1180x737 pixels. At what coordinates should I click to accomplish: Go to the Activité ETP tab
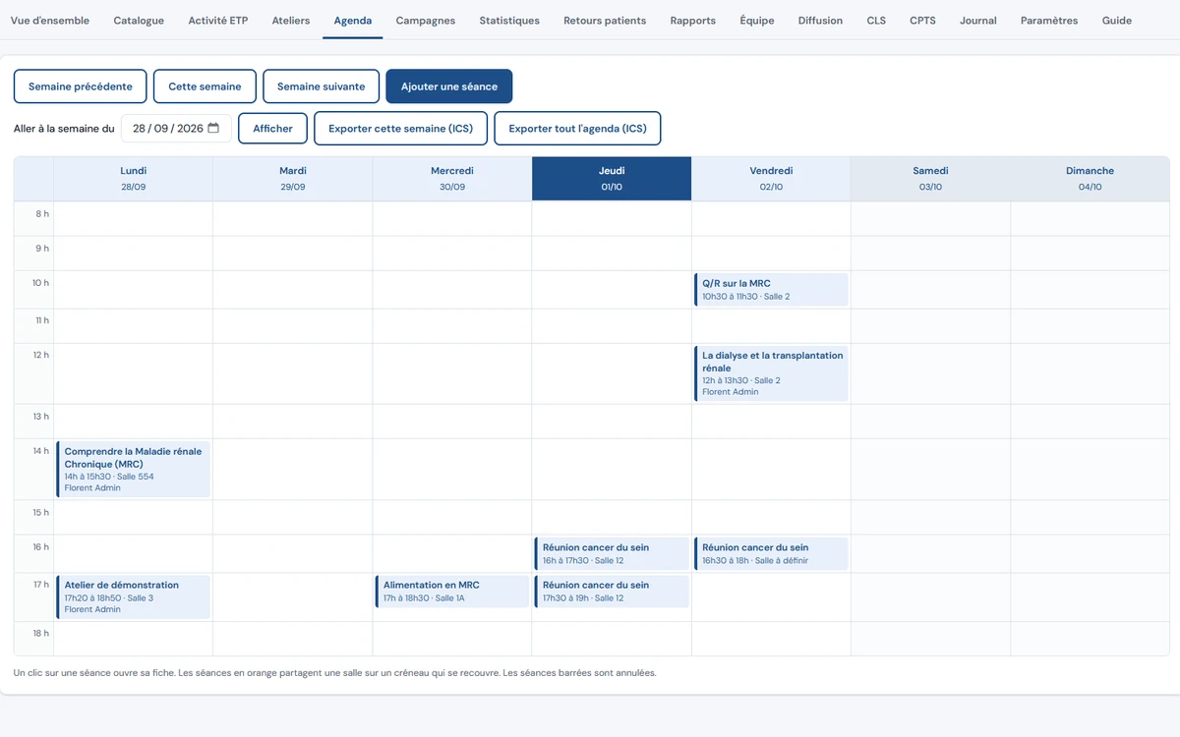(x=218, y=21)
